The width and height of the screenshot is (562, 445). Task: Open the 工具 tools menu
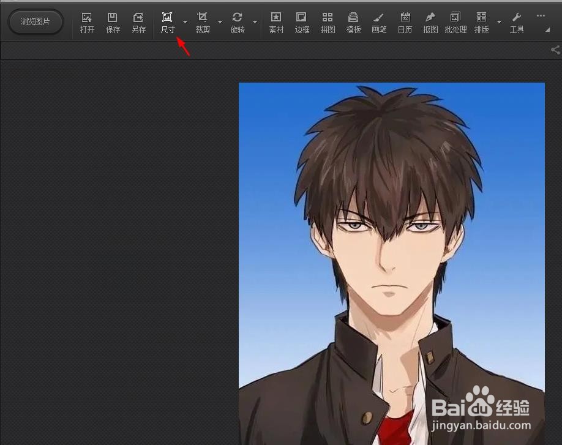click(517, 23)
